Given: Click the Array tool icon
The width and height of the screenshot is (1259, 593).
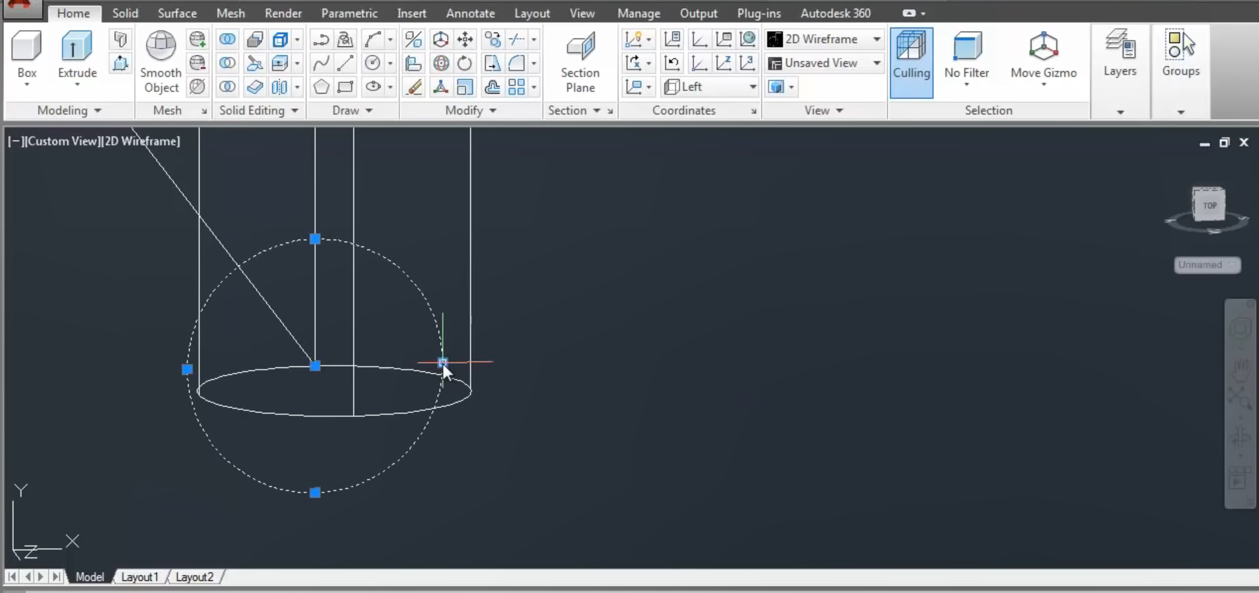Looking at the screenshot, I should pos(517,87).
